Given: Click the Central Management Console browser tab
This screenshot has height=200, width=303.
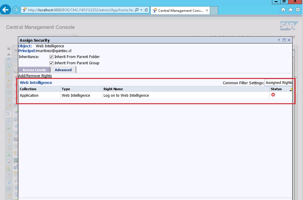Looking at the screenshot, I should [x=180, y=11].
